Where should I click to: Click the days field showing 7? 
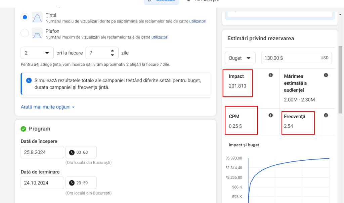coord(102,53)
